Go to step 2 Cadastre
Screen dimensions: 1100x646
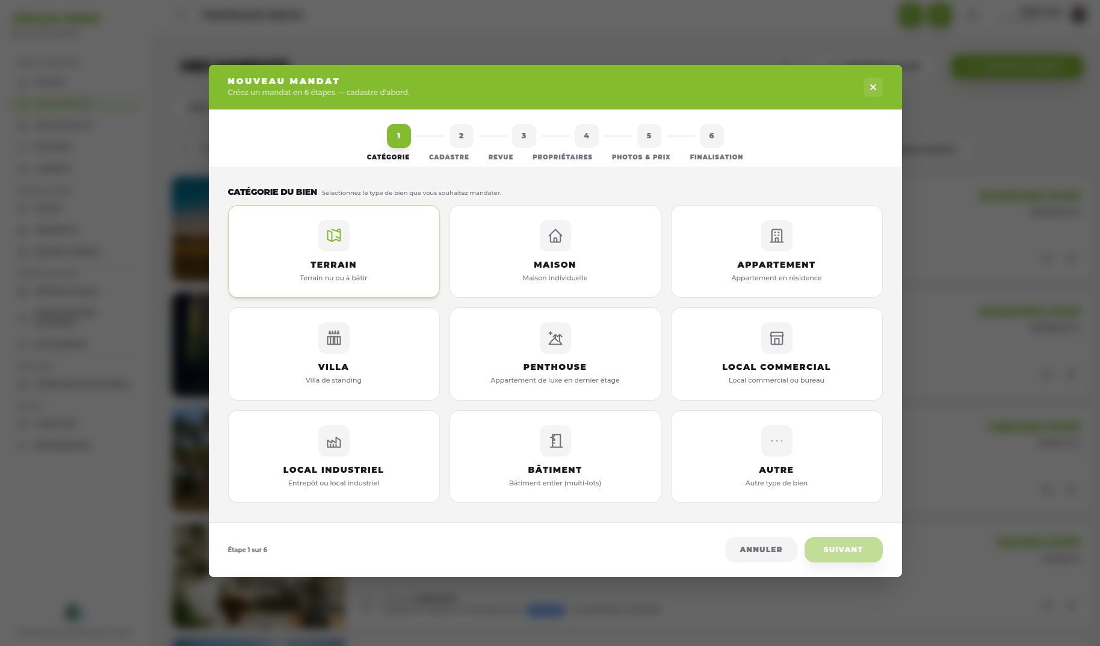click(462, 136)
